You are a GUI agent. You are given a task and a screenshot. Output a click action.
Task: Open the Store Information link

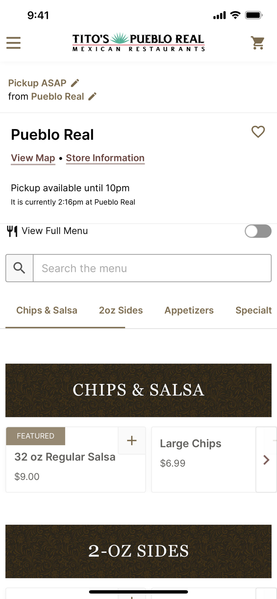(105, 158)
